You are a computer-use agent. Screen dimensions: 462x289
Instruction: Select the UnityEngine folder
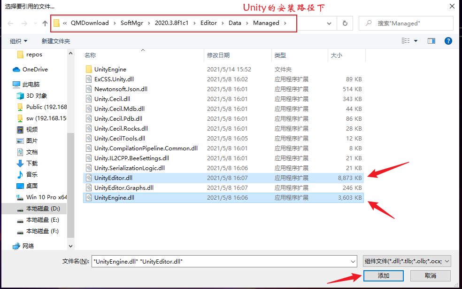(x=223, y=69)
